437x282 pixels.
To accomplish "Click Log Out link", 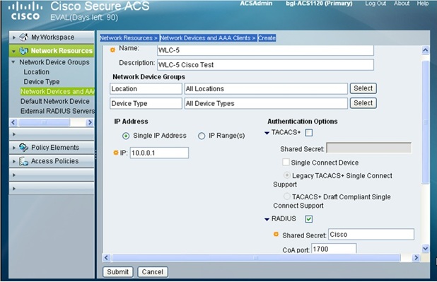I will (x=375, y=4).
